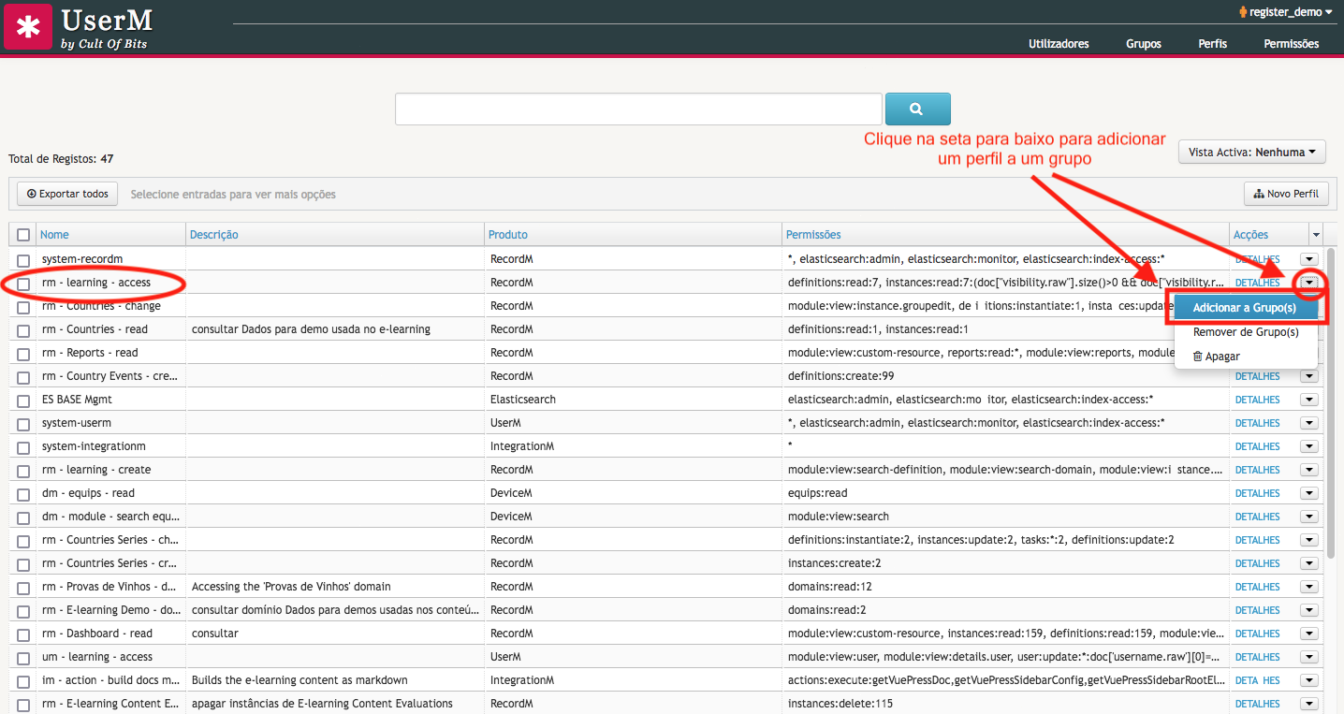Click the 'rm - Dashboard - read' name cell

click(97, 634)
